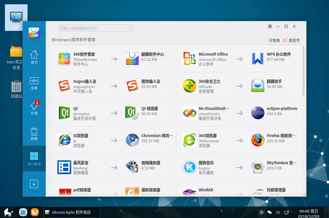Open the Kylin start menu on taskbar
Screen dimensions: 329x218
[8, 212]
